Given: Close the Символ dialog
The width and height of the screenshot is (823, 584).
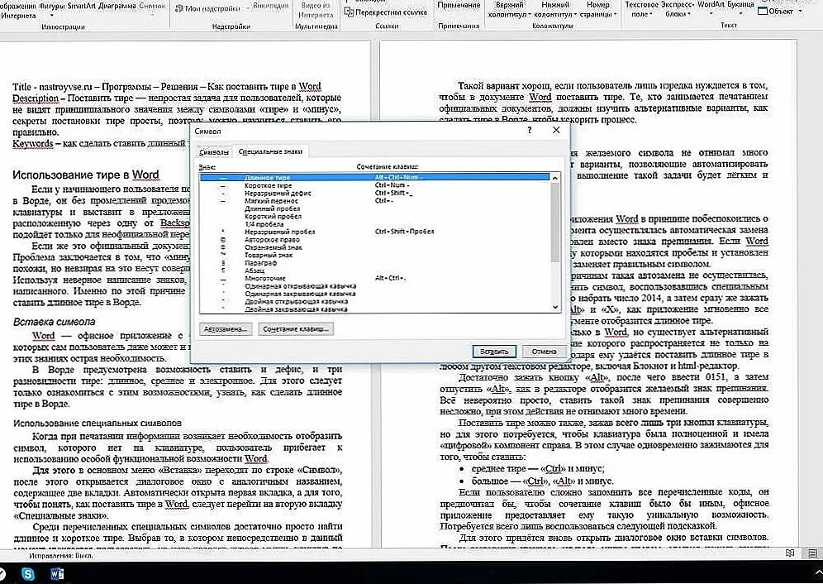Looking at the screenshot, I should [556, 131].
